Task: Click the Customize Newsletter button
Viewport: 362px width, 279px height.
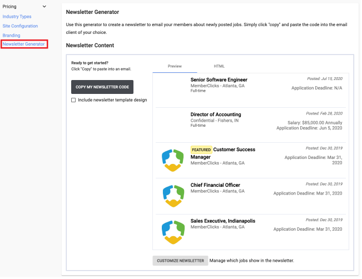Action: tap(180, 261)
